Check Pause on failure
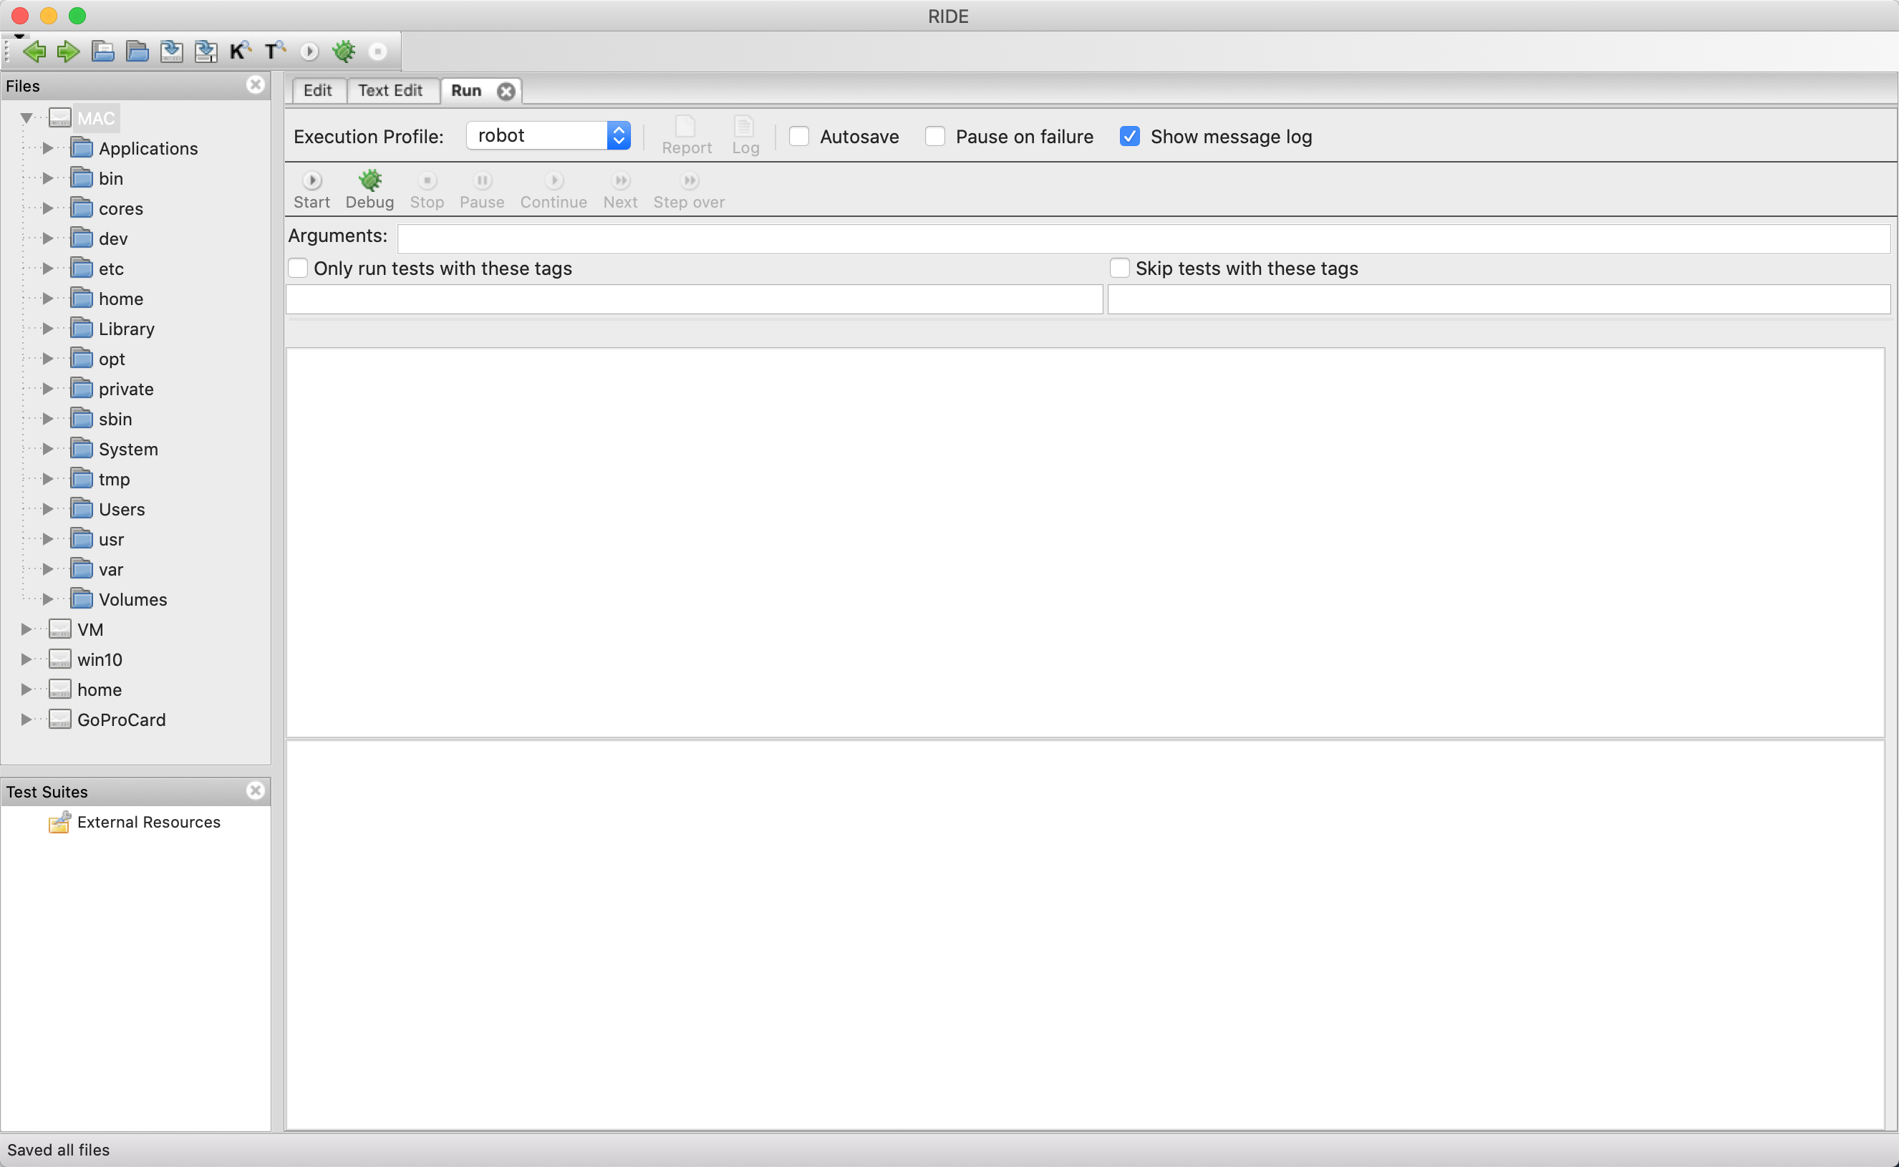The image size is (1899, 1167). click(x=935, y=137)
